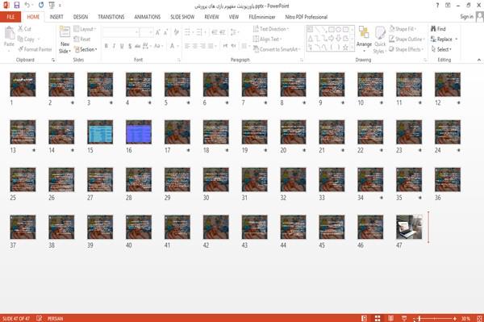Click the Sign in link

(x=466, y=17)
